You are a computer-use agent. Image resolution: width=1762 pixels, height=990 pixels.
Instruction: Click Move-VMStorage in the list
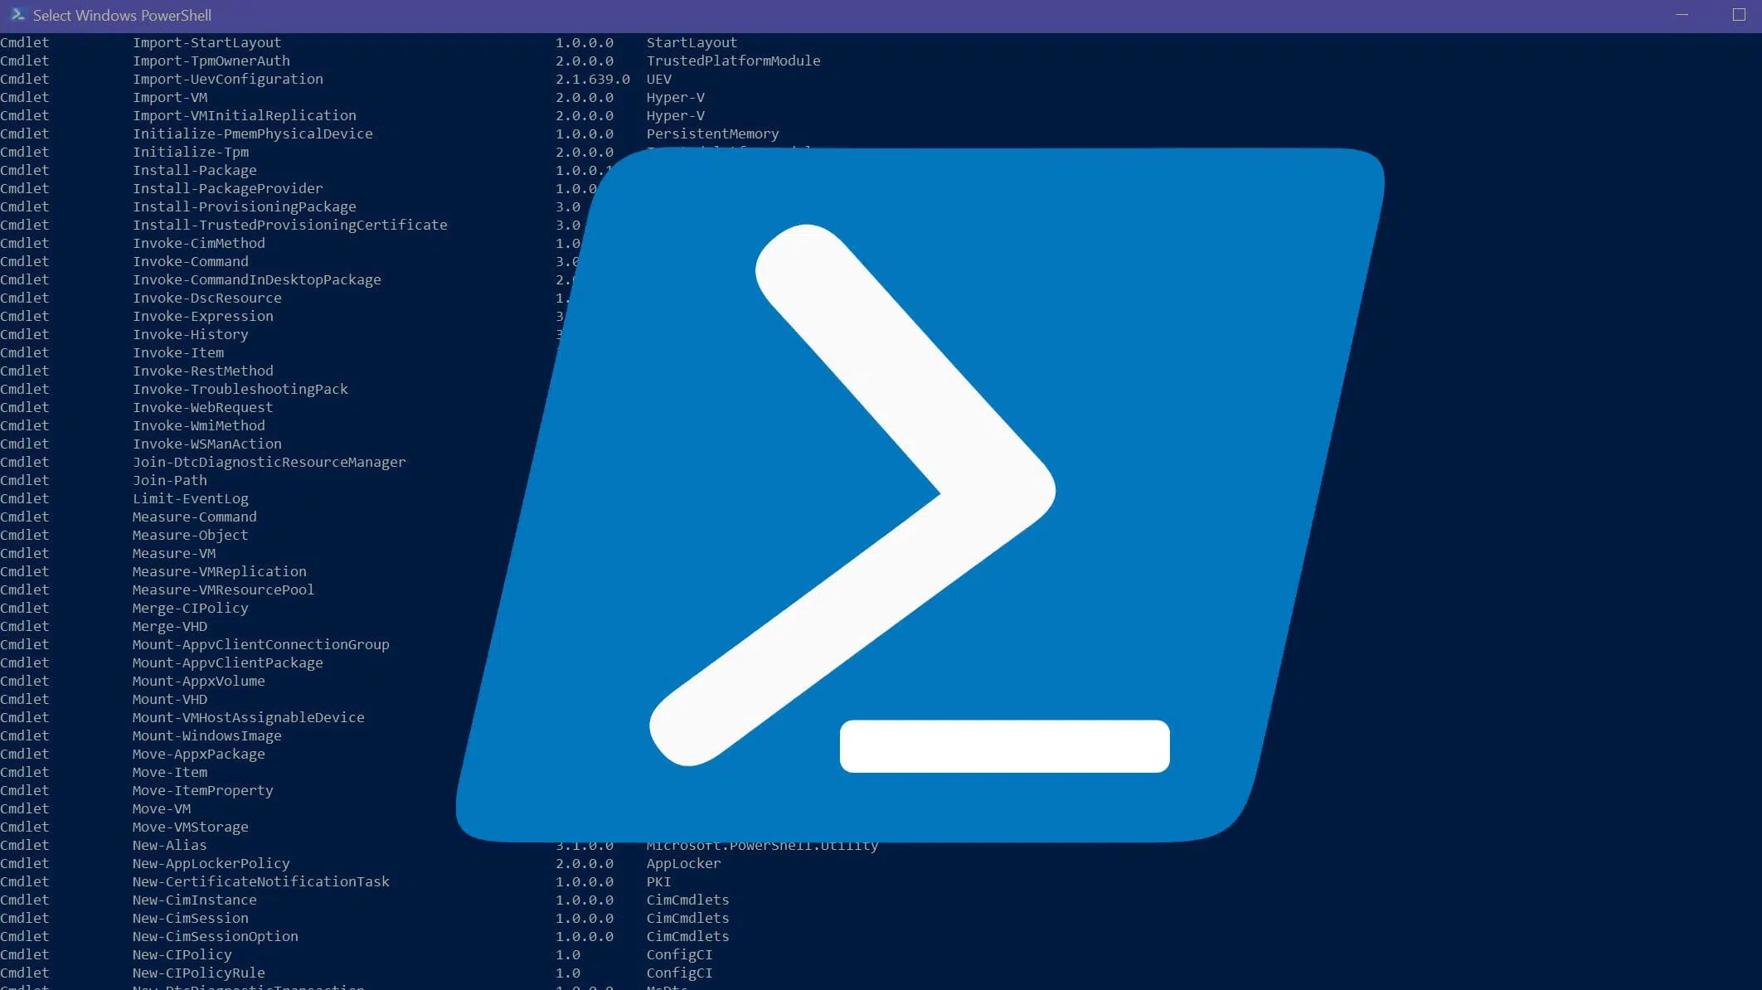pyautogui.click(x=191, y=827)
